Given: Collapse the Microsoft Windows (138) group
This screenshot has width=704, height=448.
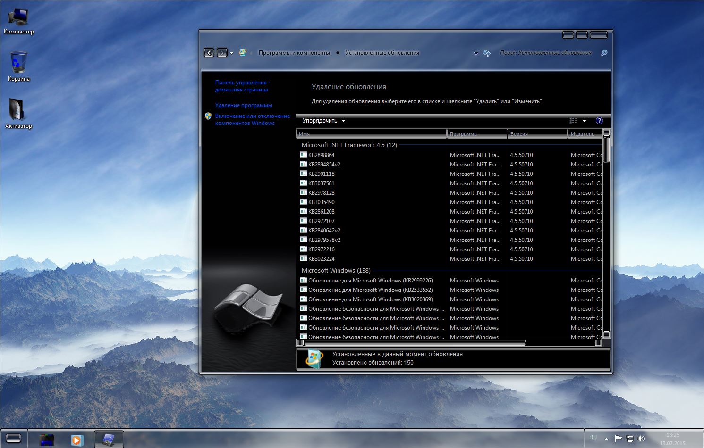Looking at the screenshot, I should point(336,271).
